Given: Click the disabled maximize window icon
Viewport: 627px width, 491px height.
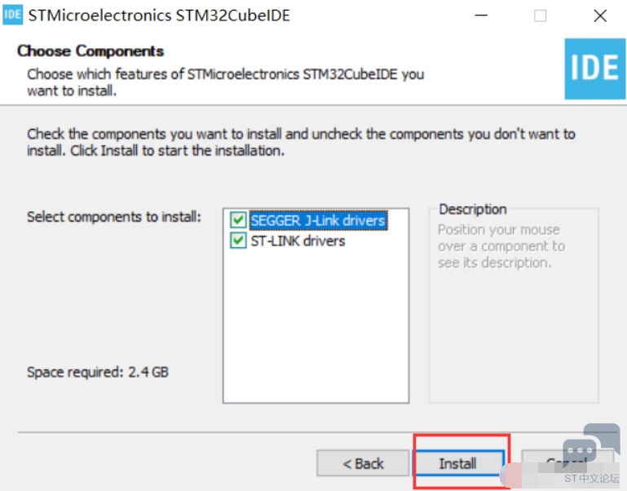Looking at the screenshot, I should tap(541, 16).
